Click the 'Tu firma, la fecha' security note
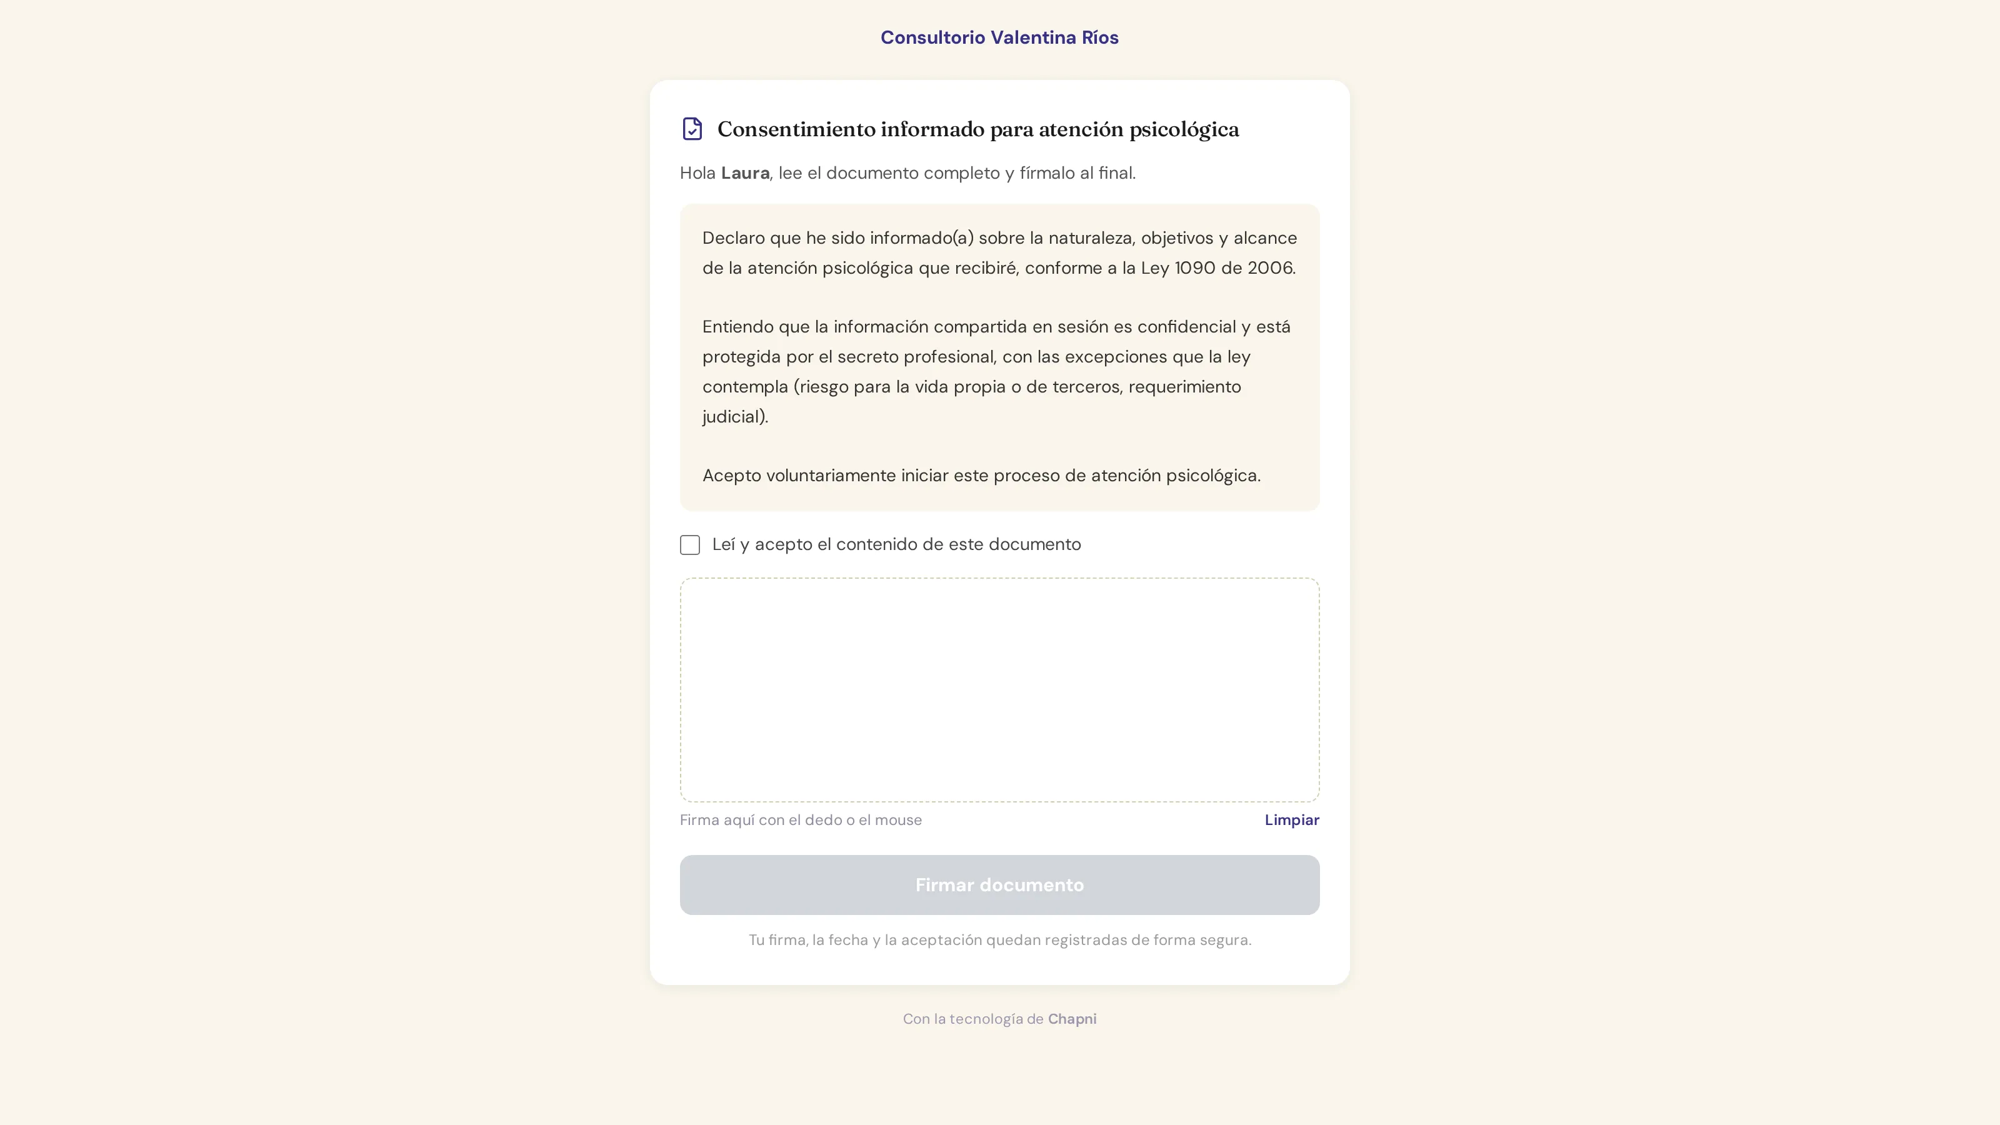 (999, 940)
